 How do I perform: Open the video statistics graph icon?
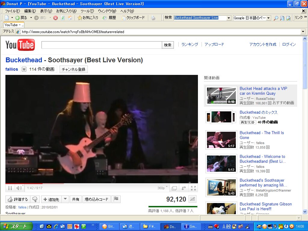(192, 199)
